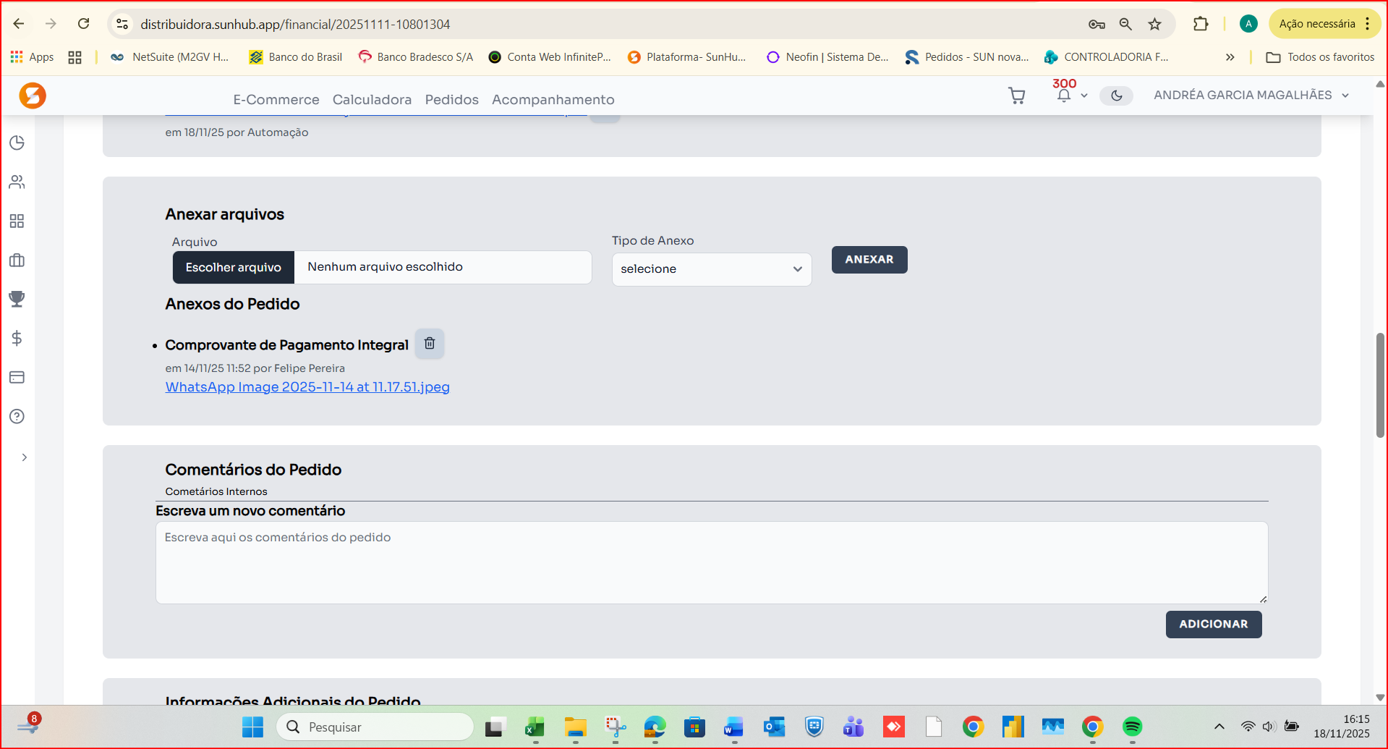Screen dimensions: 1388x749
Task: Click the users icon in sidebar
Action: tap(17, 182)
